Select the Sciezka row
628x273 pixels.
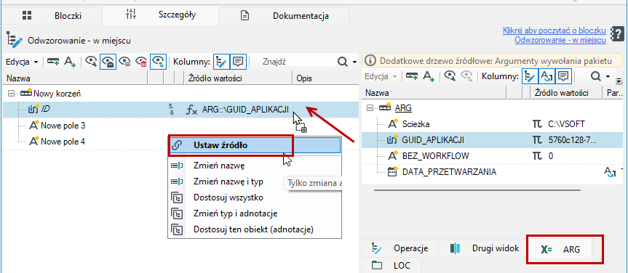pos(493,124)
